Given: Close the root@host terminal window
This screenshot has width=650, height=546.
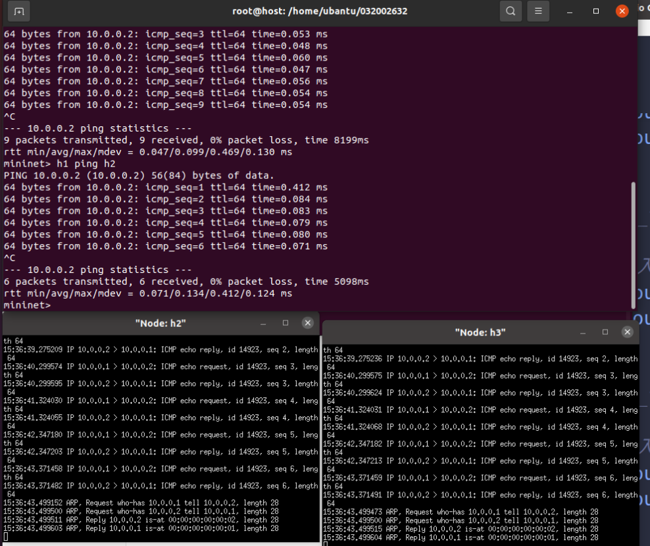Looking at the screenshot, I should pyautogui.click(x=622, y=11).
